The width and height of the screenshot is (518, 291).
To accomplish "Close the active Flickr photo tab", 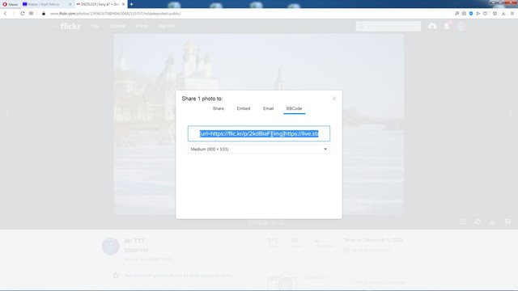I will 123,4.
